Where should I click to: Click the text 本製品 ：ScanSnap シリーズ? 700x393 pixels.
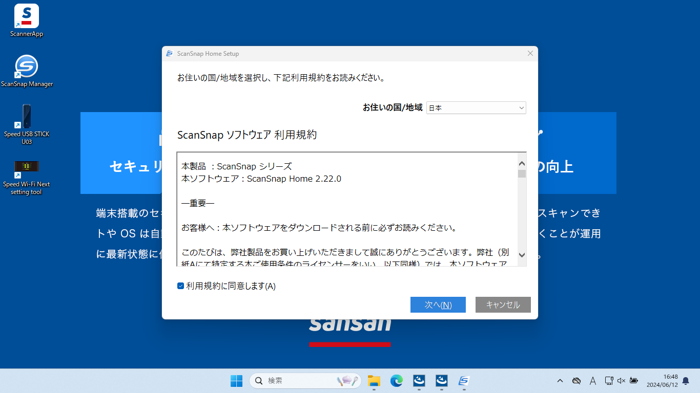tap(237, 166)
